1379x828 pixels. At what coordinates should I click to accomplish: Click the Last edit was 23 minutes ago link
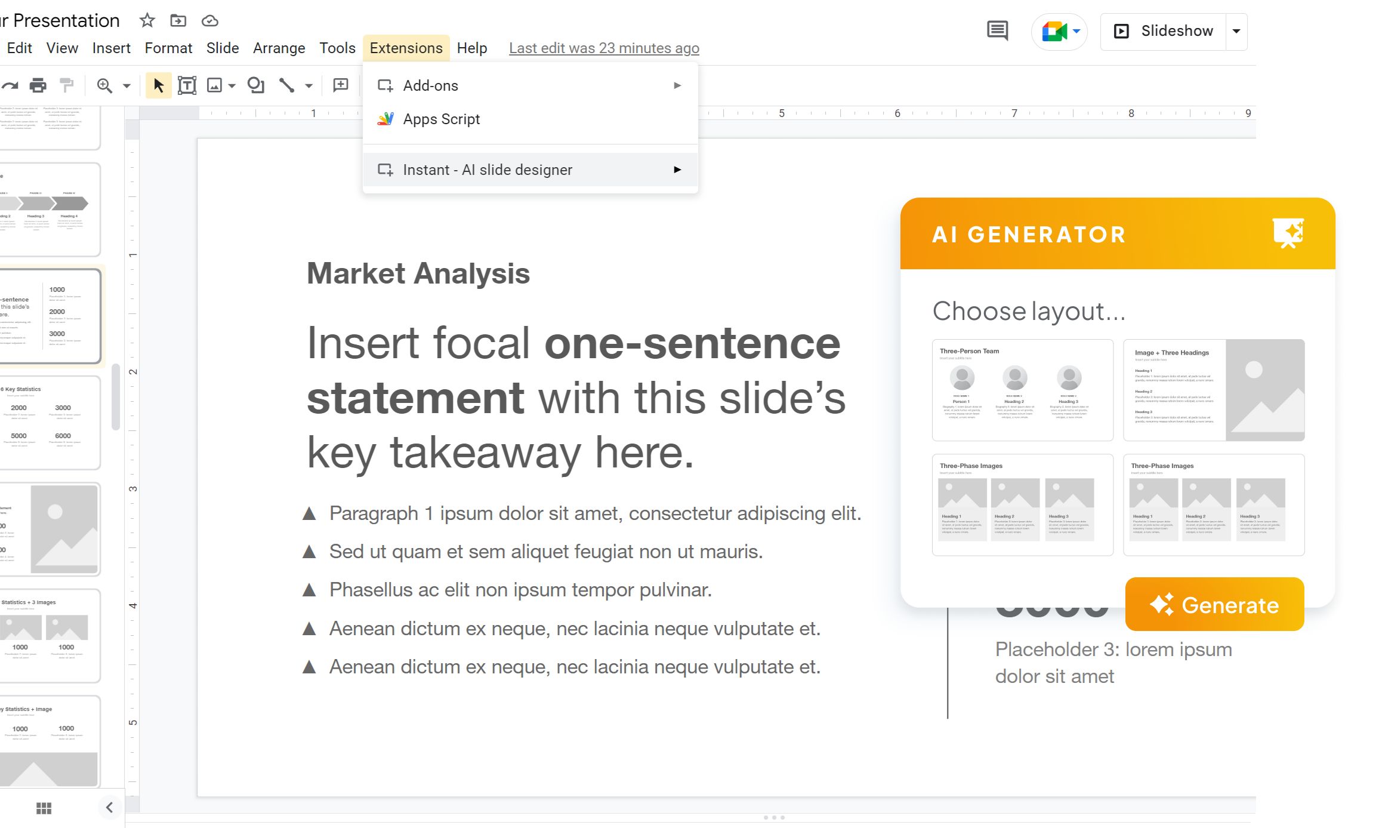(x=603, y=48)
